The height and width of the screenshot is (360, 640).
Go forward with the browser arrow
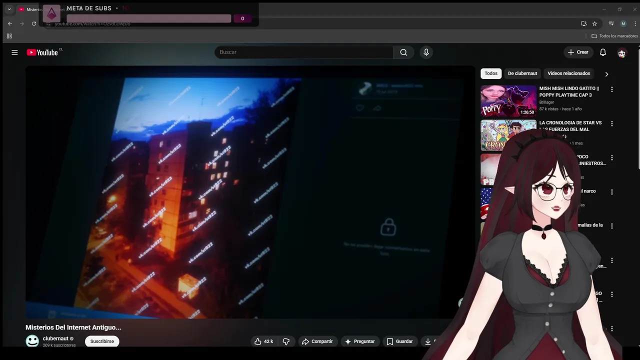tap(22, 23)
